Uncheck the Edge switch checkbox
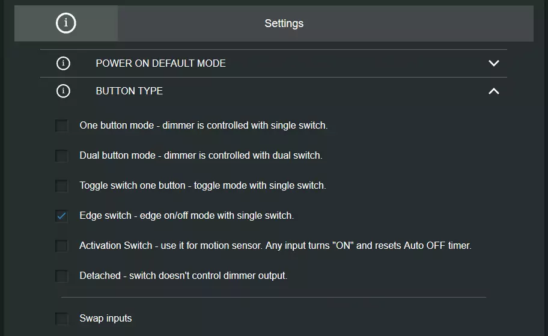The width and height of the screenshot is (548, 336). (61, 216)
